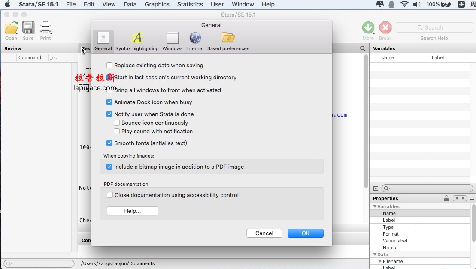Click the green More toolbar icon
The image size is (476, 269).
coord(368,27)
